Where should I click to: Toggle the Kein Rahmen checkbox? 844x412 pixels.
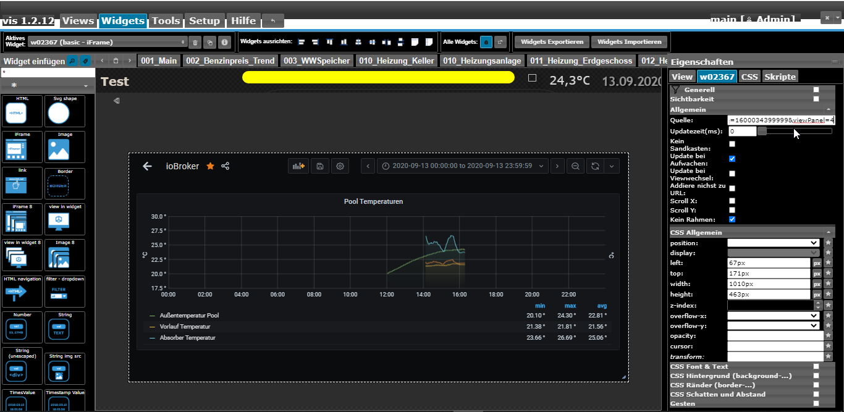[732, 219]
